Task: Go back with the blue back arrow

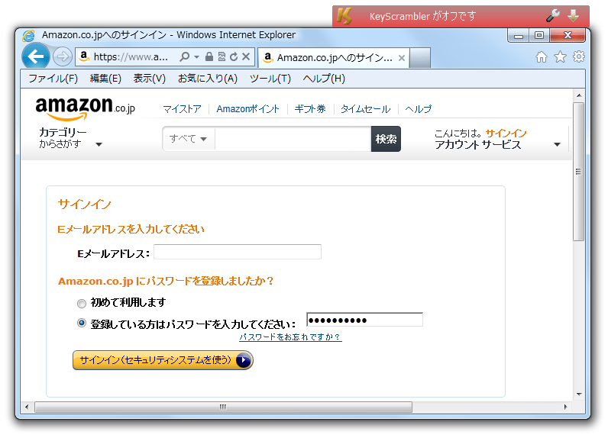Action: [36, 57]
